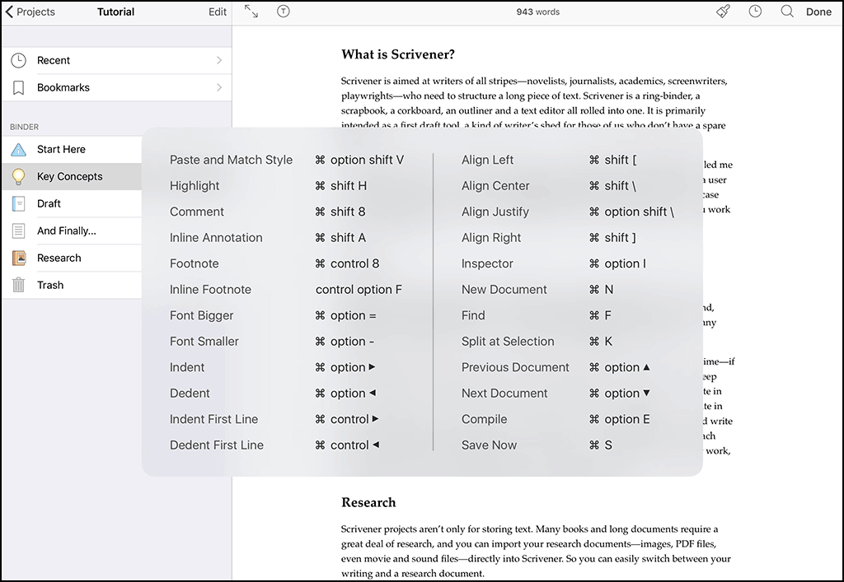This screenshot has width=844, height=582.
Task: Expand Recent chevron arrow
Action: click(219, 60)
